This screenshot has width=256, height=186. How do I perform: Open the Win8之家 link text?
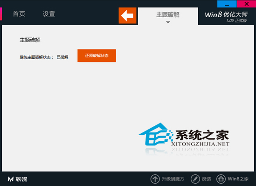[238, 179]
